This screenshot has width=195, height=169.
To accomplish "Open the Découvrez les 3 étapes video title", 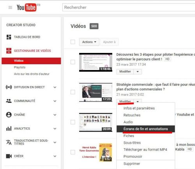I will click(156, 57).
